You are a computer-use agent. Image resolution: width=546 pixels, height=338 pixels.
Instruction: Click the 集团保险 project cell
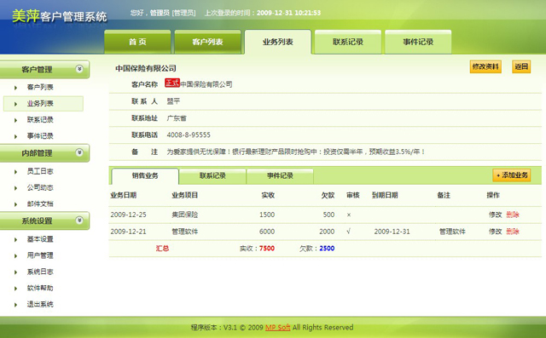click(185, 215)
